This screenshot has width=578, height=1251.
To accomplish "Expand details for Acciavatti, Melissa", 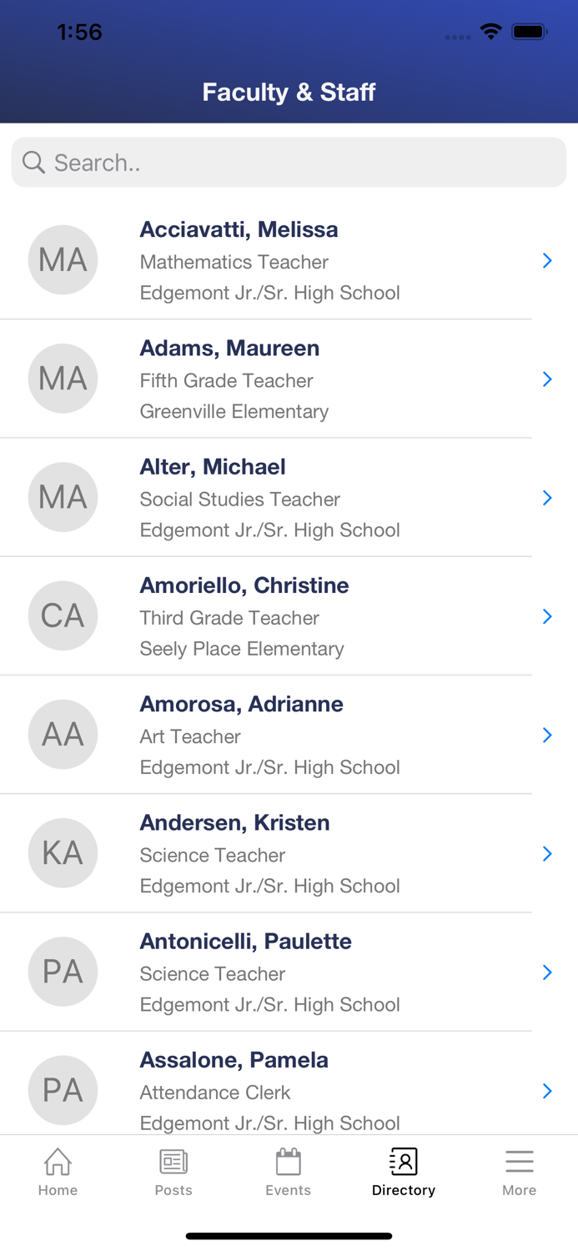I will click(x=547, y=260).
